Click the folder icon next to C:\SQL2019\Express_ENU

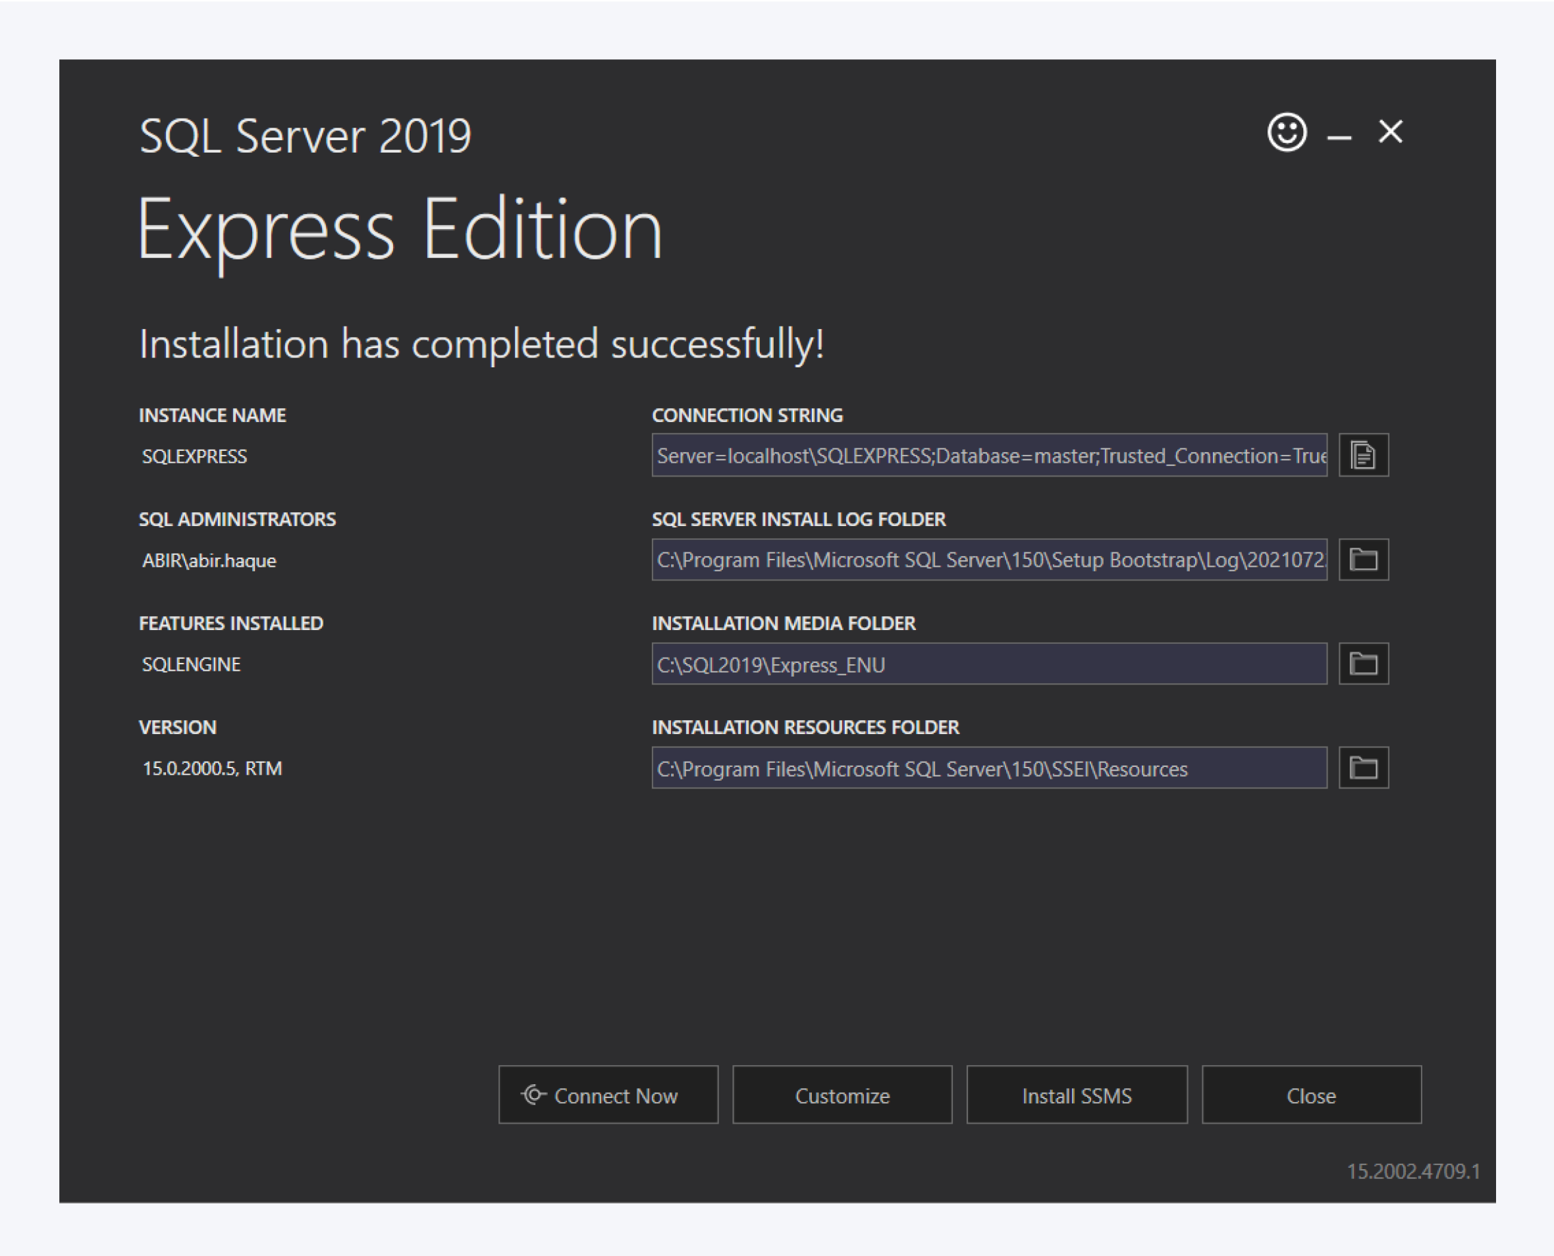tap(1364, 664)
